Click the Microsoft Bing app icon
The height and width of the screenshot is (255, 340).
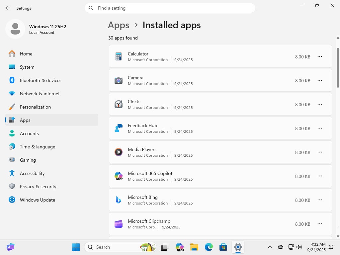click(119, 200)
